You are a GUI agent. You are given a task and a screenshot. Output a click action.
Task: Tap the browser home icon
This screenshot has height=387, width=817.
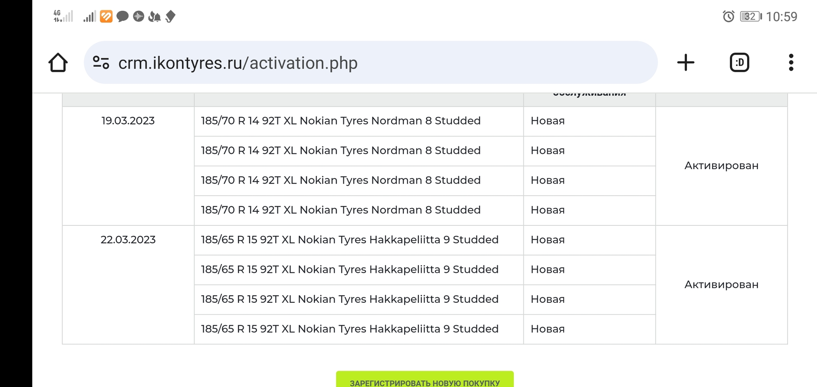click(58, 63)
